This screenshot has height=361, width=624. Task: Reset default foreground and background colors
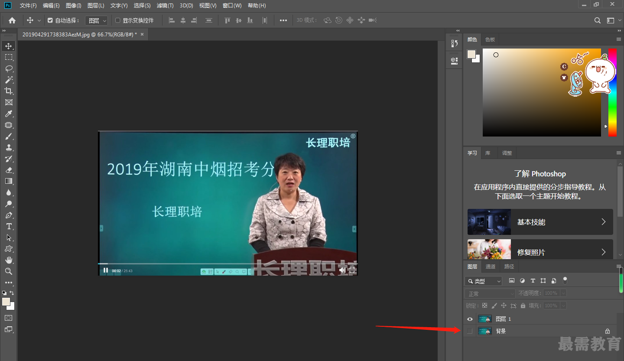(x=4, y=293)
